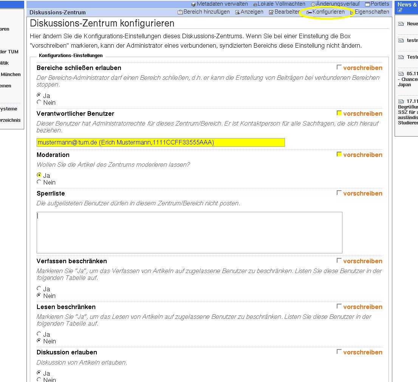This screenshot has width=418, height=382.
Task: Click the Lokale Vollmachten toolbar item
Action: 279,4
